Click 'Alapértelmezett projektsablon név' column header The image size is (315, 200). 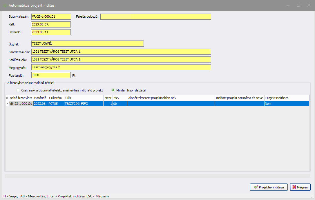click(171, 98)
